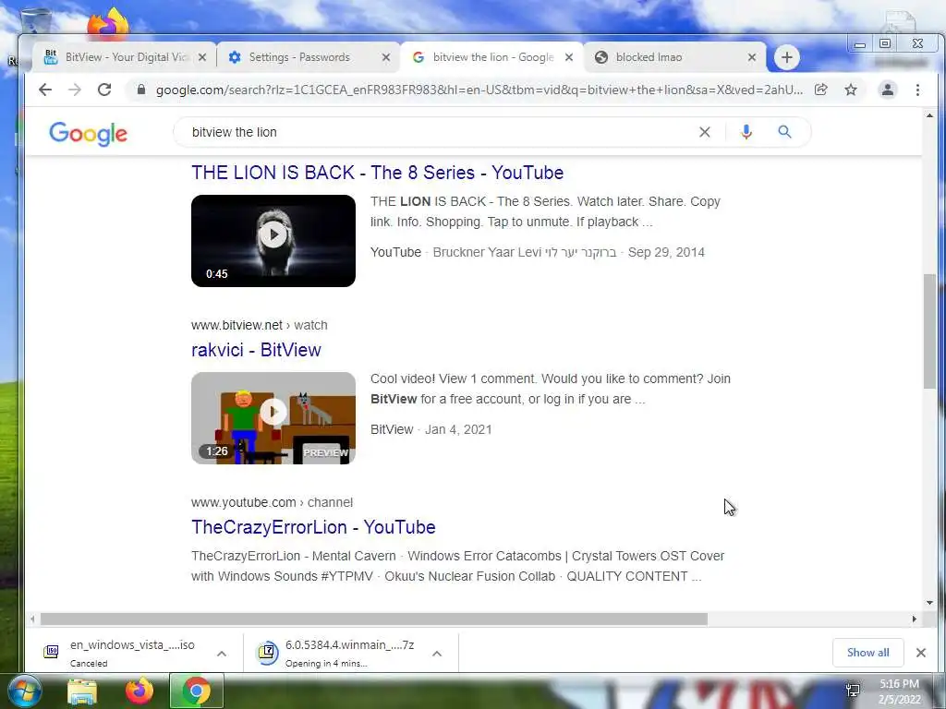
Task: Click the Chrome taskbar button
Action: [197, 691]
